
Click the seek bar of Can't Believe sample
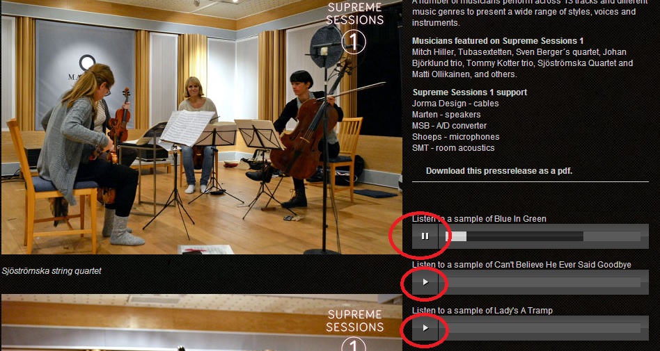543,282
